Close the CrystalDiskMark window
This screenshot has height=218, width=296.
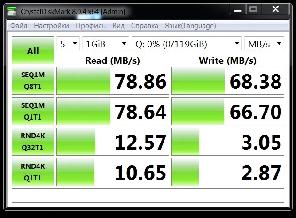tap(275, 9)
